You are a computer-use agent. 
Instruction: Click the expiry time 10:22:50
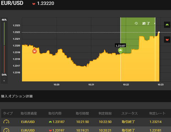tap(105, 122)
